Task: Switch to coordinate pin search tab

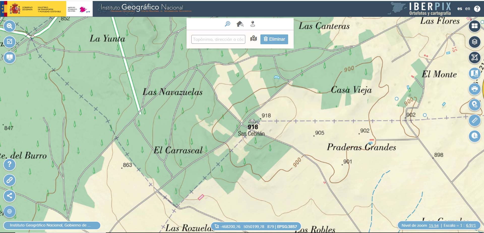Action: tap(253, 24)
